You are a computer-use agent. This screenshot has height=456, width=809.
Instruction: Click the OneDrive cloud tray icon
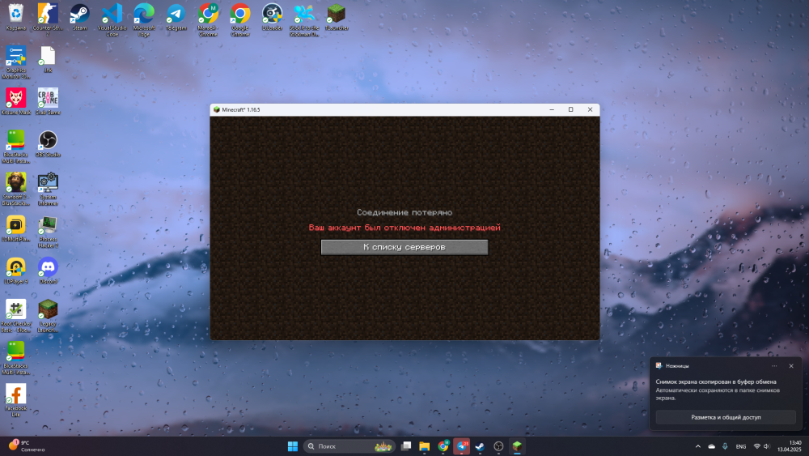coord(711,446)
